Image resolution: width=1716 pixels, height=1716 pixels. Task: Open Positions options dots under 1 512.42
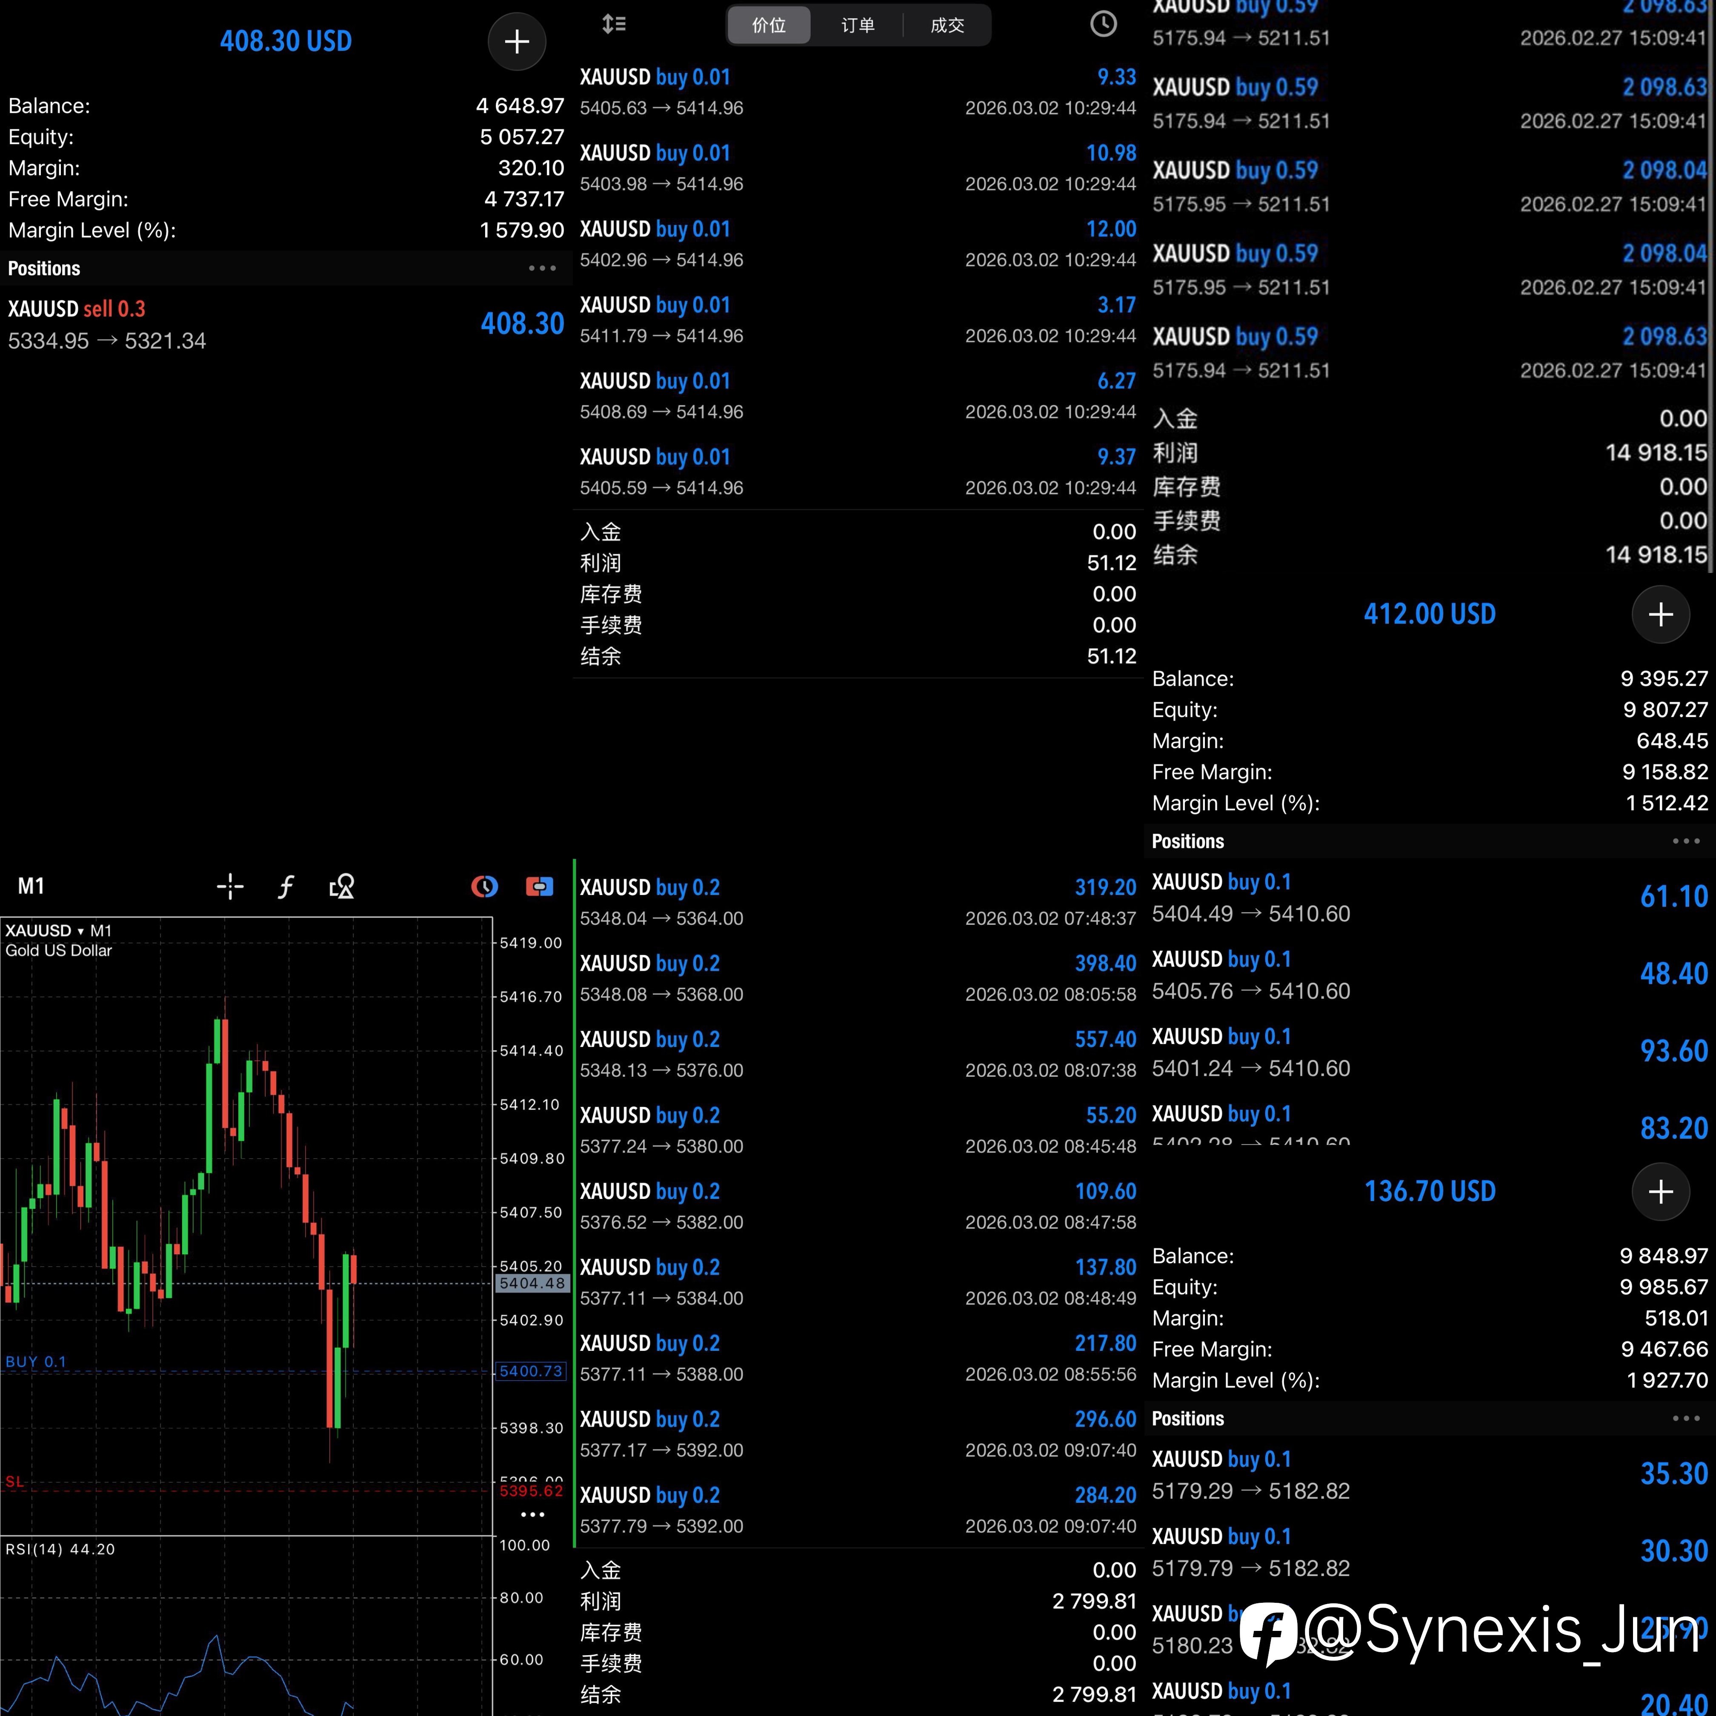pyautogui.click(x=1685, y=841)
